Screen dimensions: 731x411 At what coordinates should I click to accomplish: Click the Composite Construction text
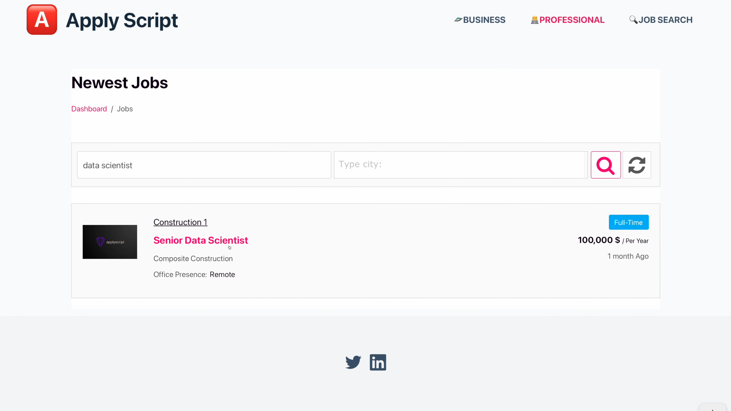coord(193,259)
